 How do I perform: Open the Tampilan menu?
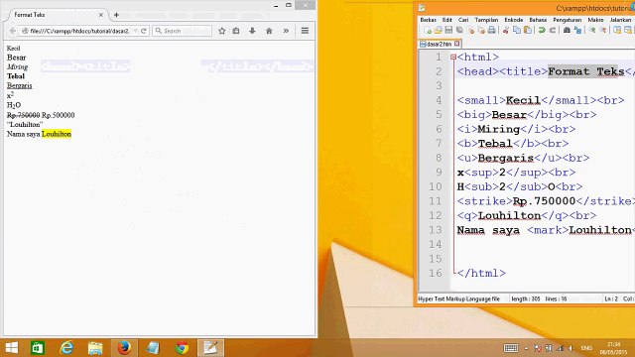pyautogui.click(x=486, y=20)
